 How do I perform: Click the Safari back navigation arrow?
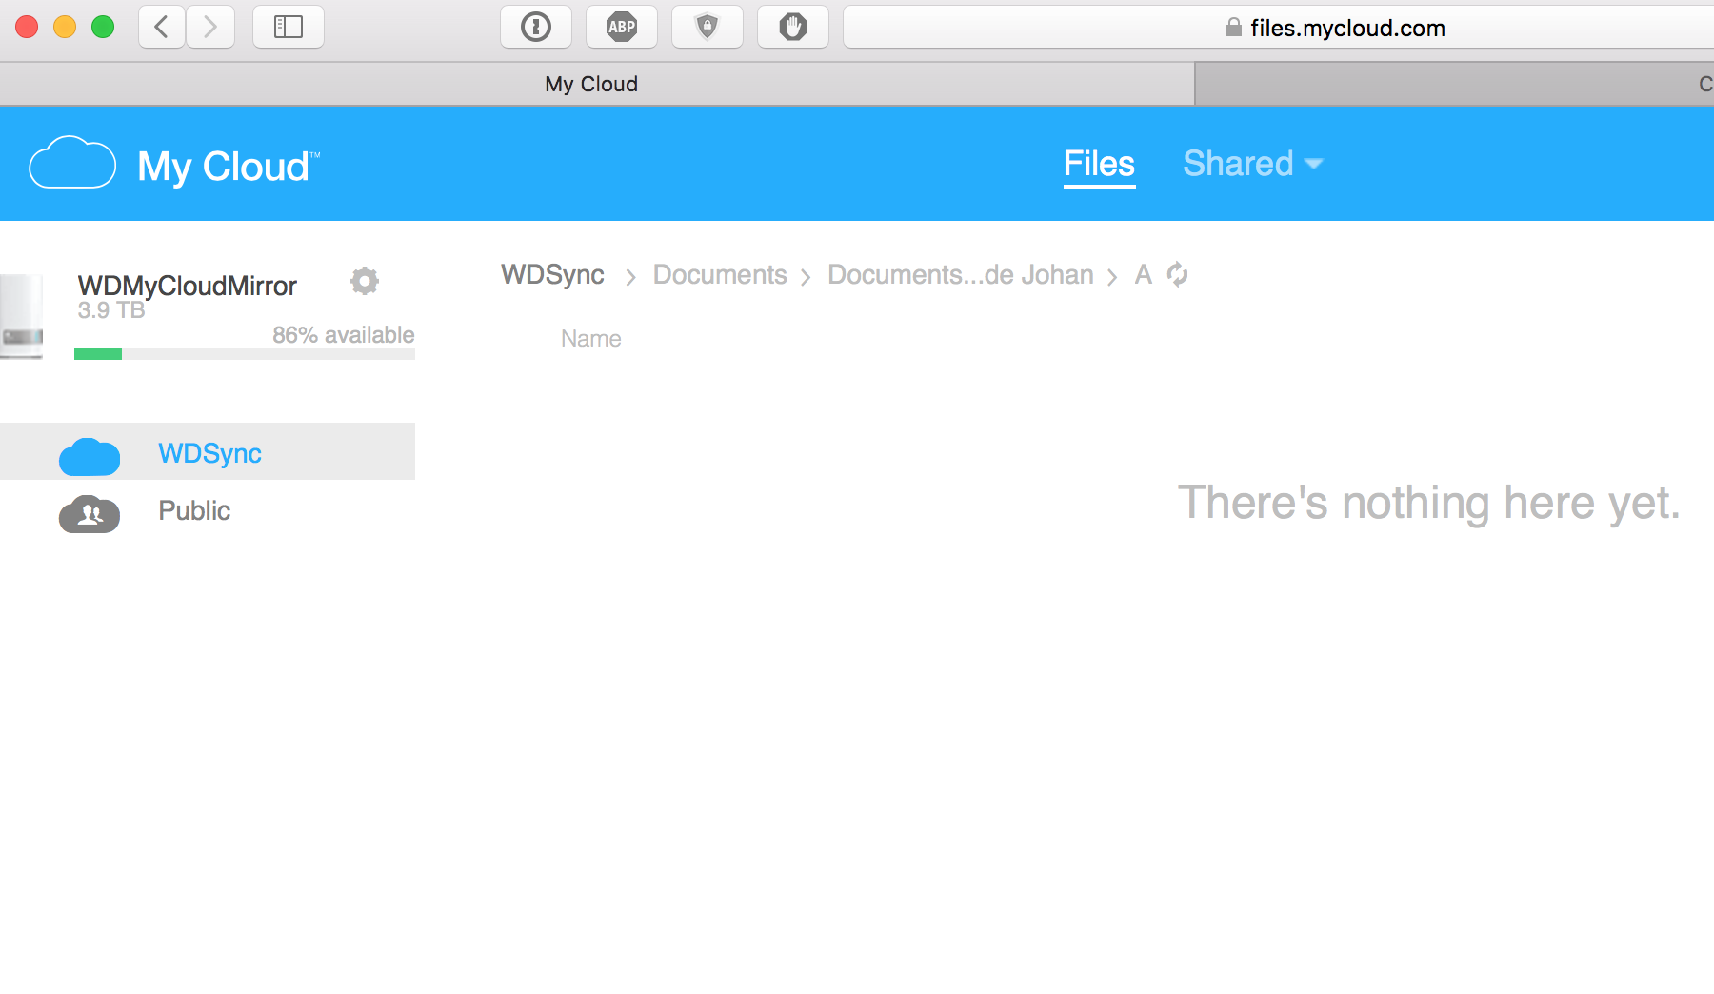tap(162, 27)
